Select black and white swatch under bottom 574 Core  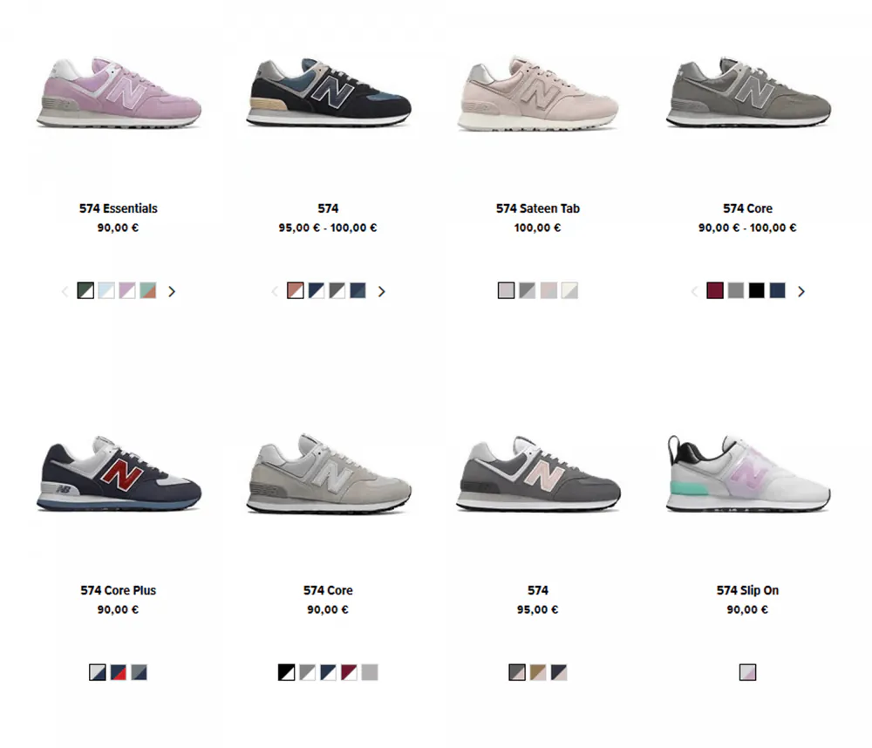286,672
